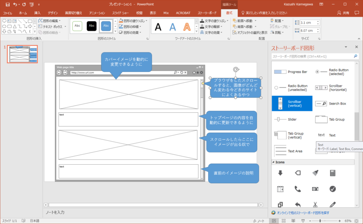Select the checkmark circle icon shape
Viewport: 363px width, 224px height.
pos(333,189)
